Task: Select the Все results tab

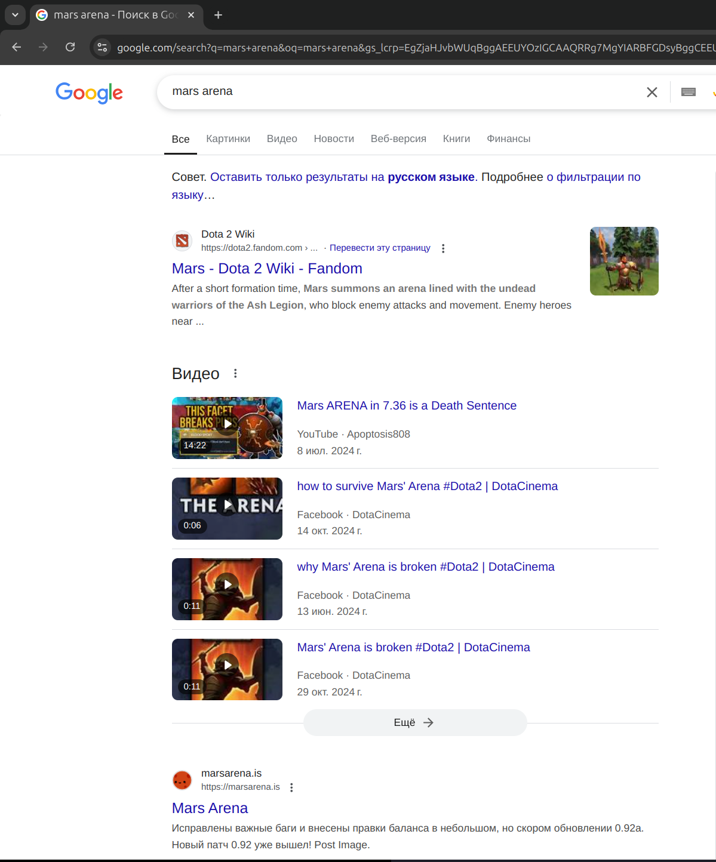Action: point(181,139)
